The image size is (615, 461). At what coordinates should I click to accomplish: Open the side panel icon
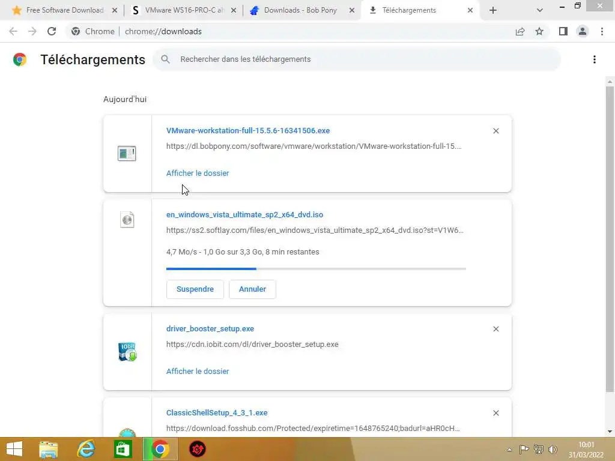point(563,31)
